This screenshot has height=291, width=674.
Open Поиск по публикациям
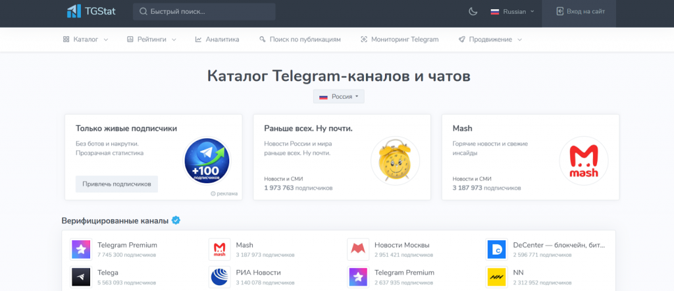(x=300, y=40)
